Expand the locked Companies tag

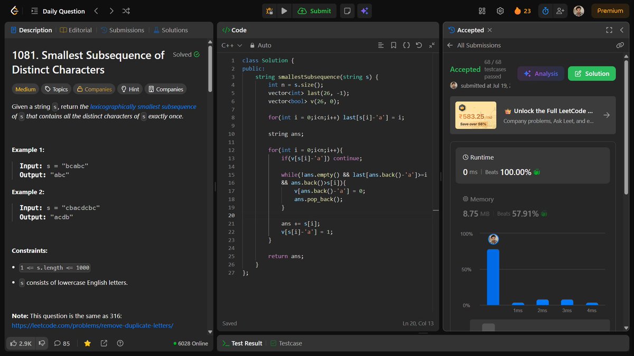pos(93,89)
